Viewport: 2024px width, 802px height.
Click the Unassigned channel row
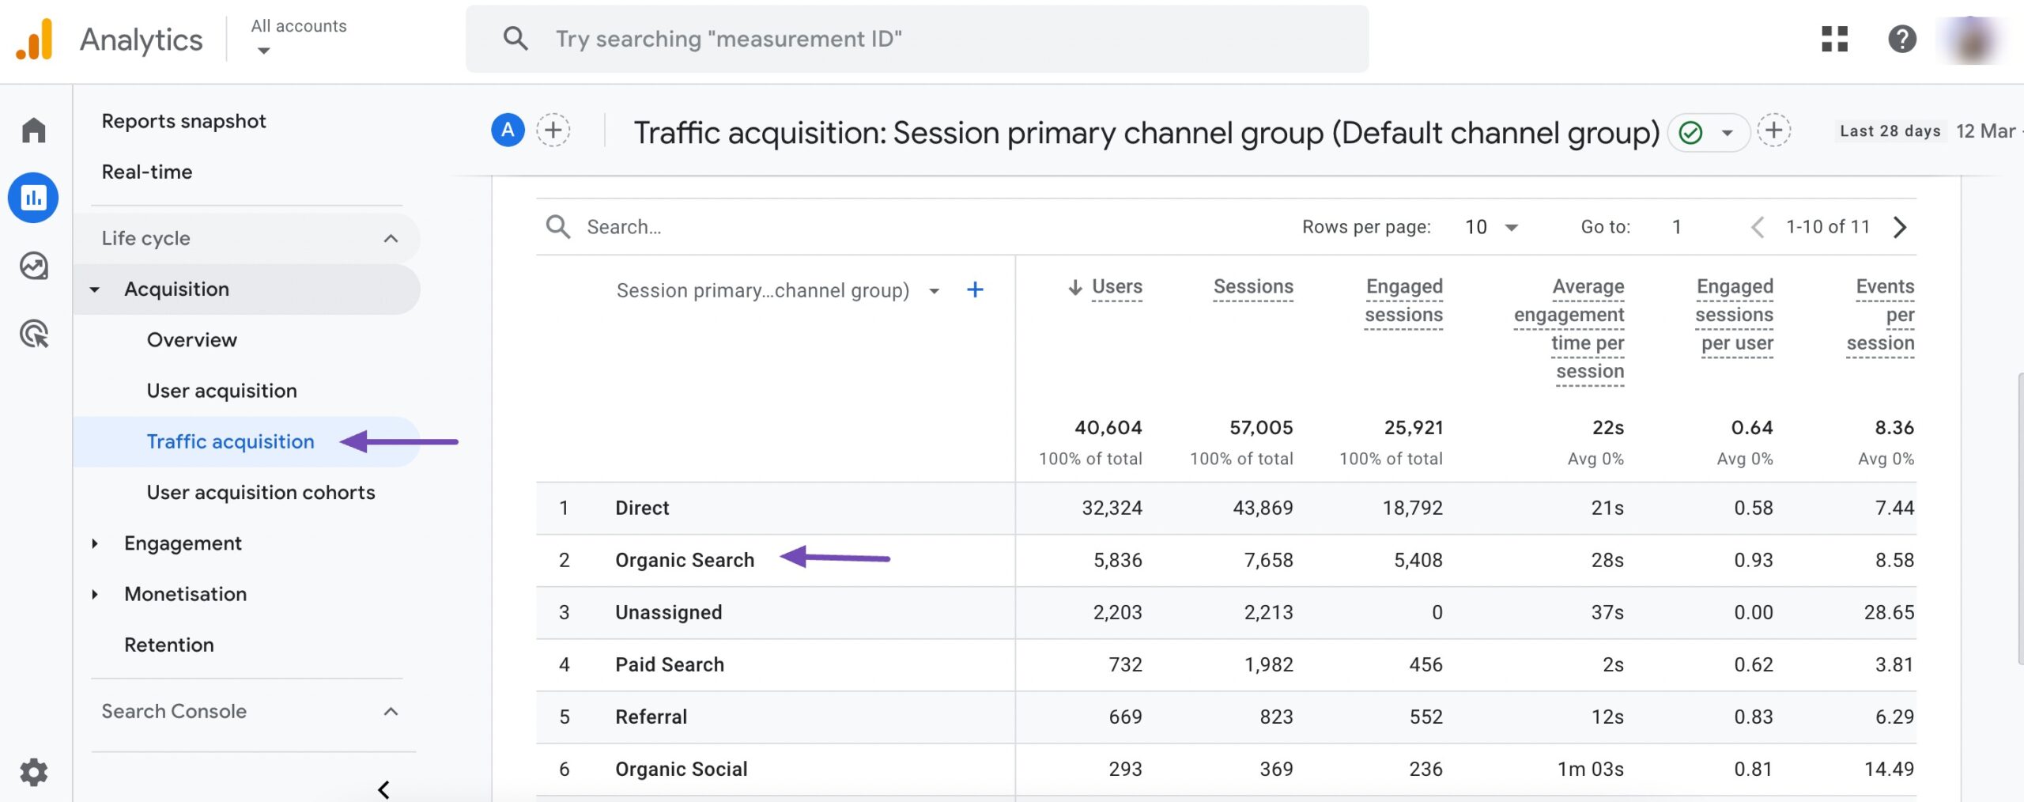[x=1225, y=612]
